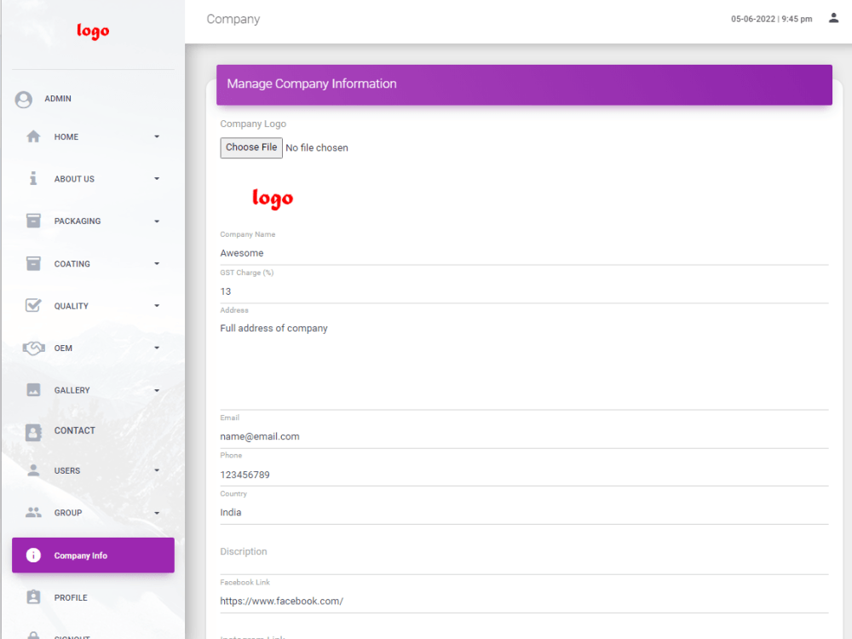Expand the Users dropdown arrow
This screenshot has height=639, width=852.
(x=157, y=470)
